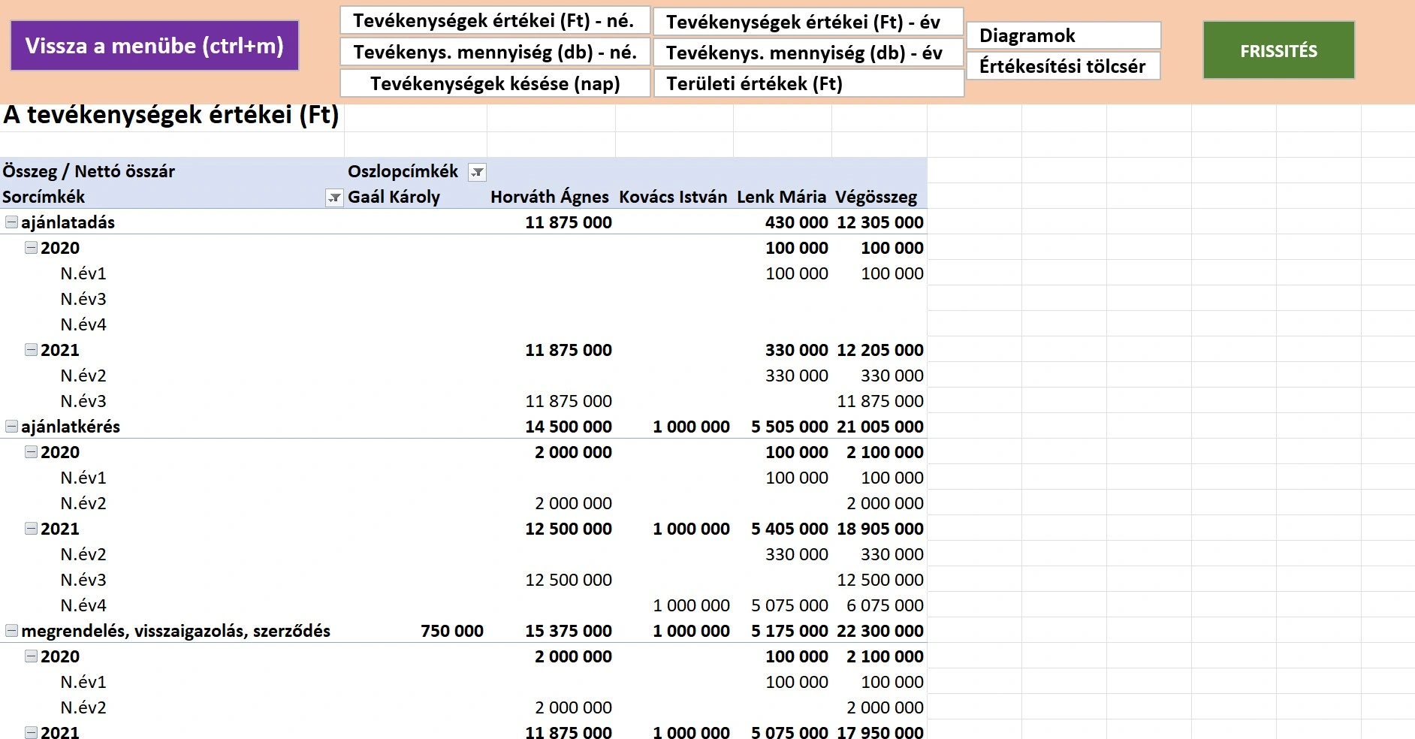Image resolution: width=1415 pixels, height=739 pixels.
Task: Open the Oszlopcímkék filter dropdown
Action: (477, 172)
